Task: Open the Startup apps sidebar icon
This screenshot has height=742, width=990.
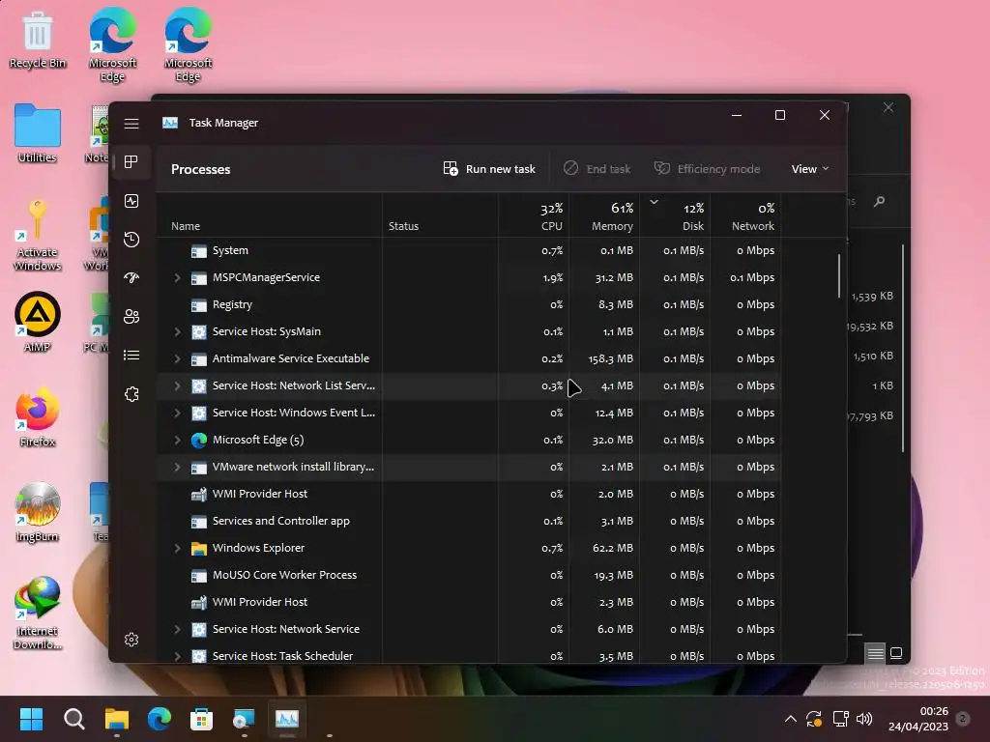Action: click(131, 277)
